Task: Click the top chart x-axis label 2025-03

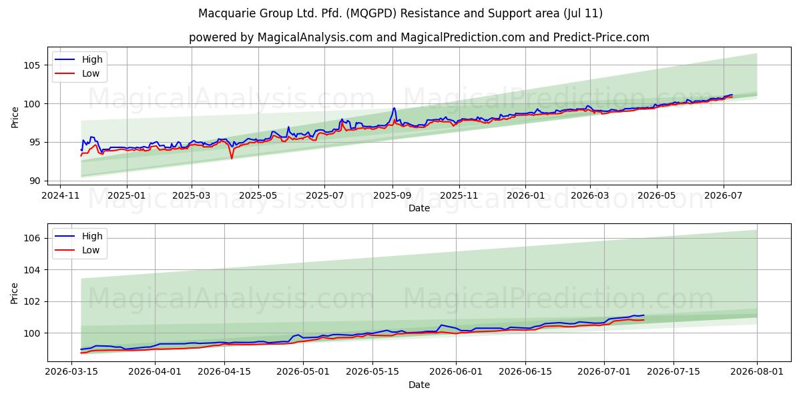Action: click(x=192, y=196)
